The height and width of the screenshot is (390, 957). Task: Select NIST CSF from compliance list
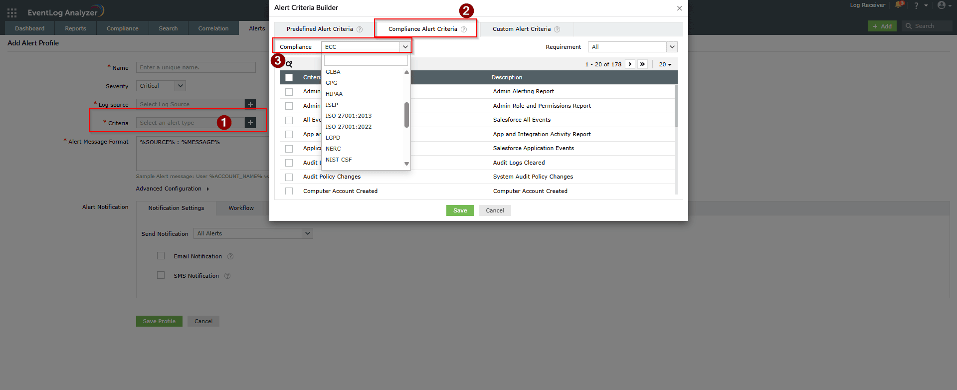pyautogui.click(x=339, y=160)
